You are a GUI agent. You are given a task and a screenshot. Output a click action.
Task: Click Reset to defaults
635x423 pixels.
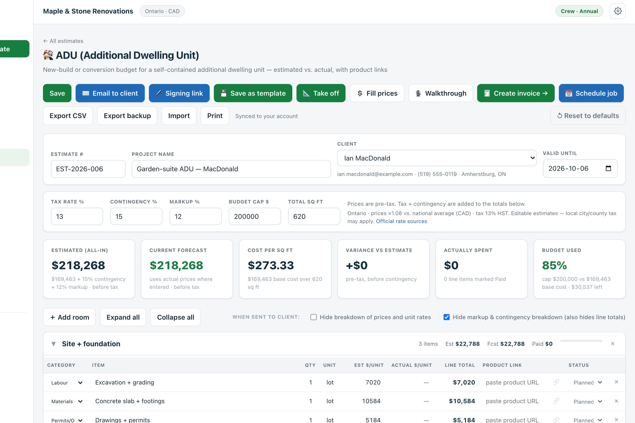588,116
